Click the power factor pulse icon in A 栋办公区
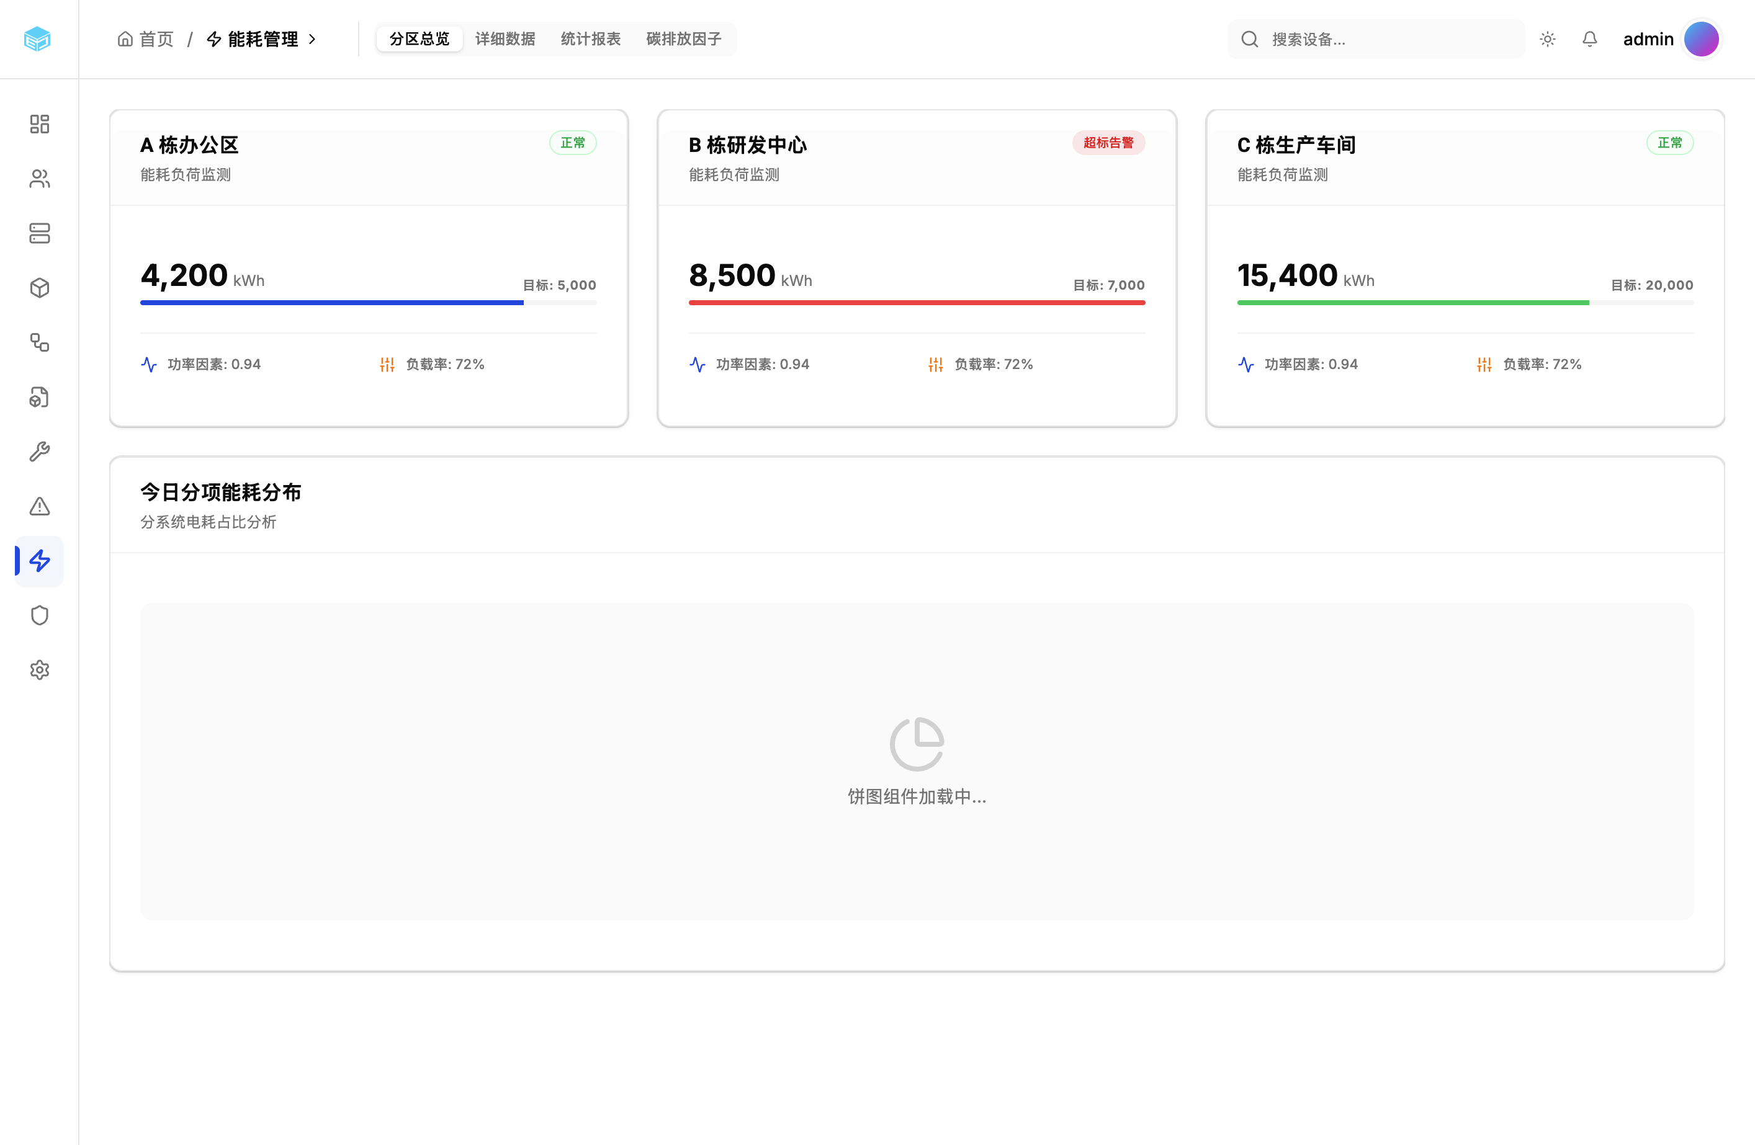 (x=149, y=365)
